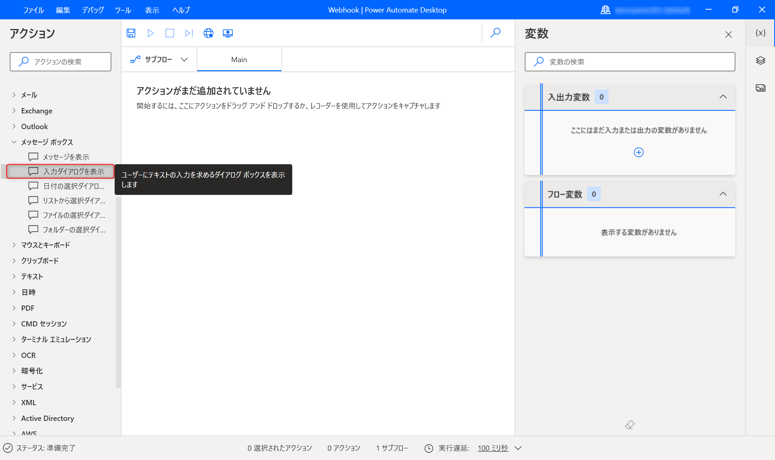Select the Main tab
This screenshot has width=775, height=460.
click(x=239, y=60)
